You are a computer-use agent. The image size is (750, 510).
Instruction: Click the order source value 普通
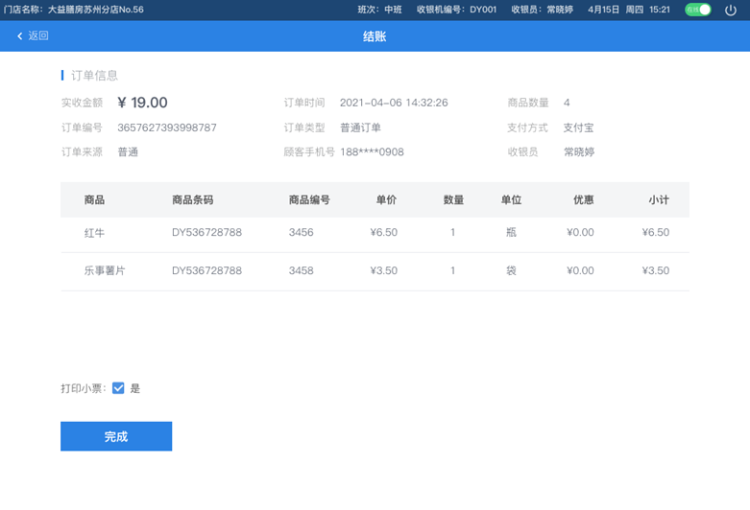(128, 151)
